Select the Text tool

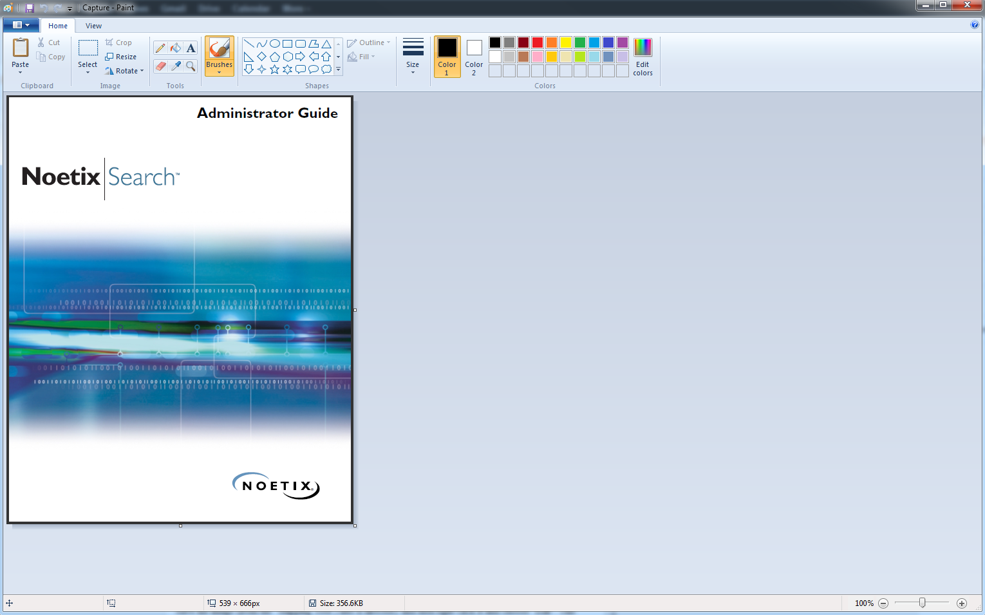(x=191, y=48)
